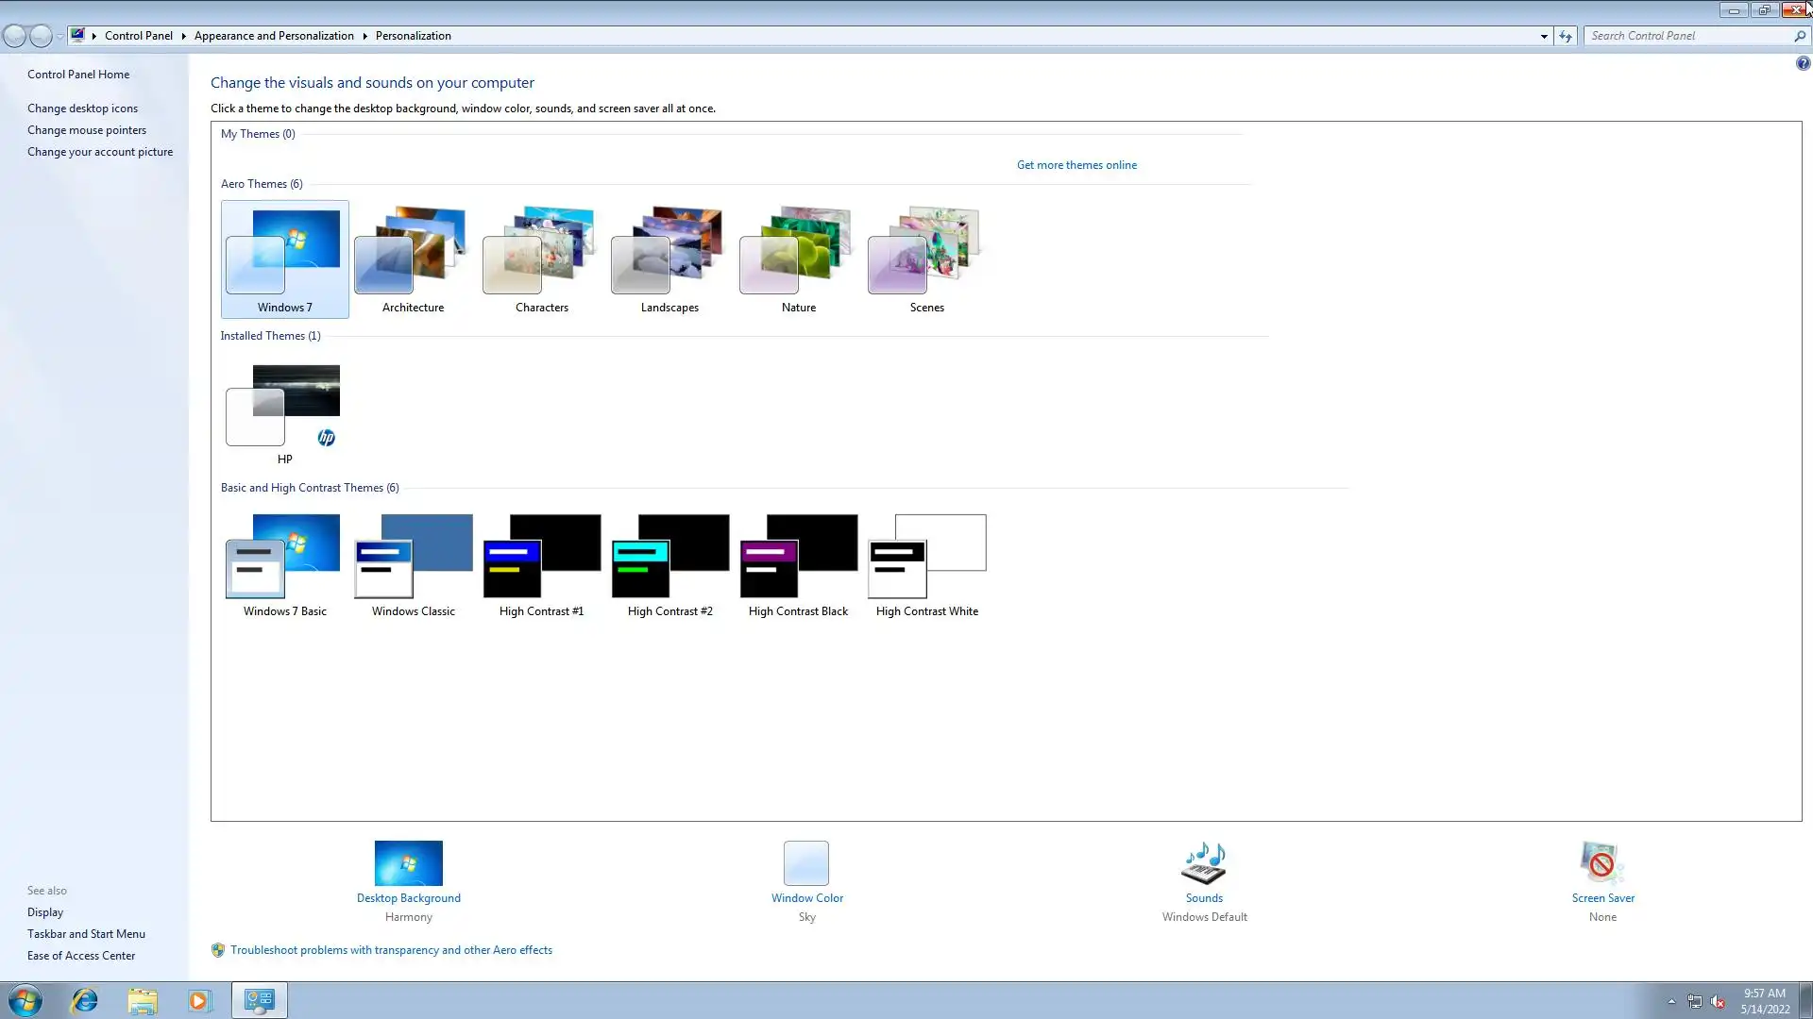Viewport: 1813px width, 1019px height.
Task: Open the Screen Saver settings icon
Action: click(1601, 862)
